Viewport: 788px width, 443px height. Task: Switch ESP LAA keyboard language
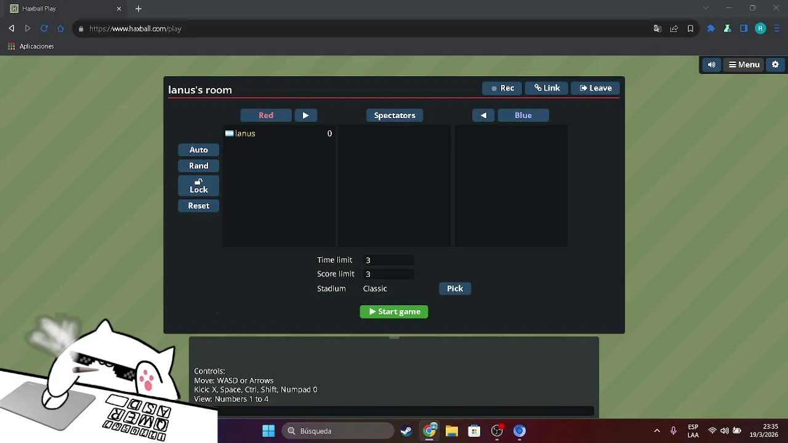tap(693, 431)
